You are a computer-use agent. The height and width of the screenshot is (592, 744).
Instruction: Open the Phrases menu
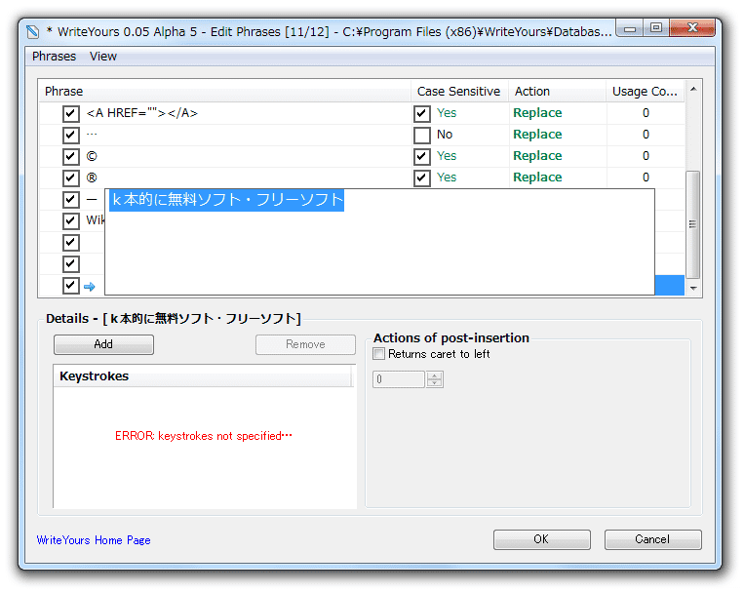(x=54, y=56)
